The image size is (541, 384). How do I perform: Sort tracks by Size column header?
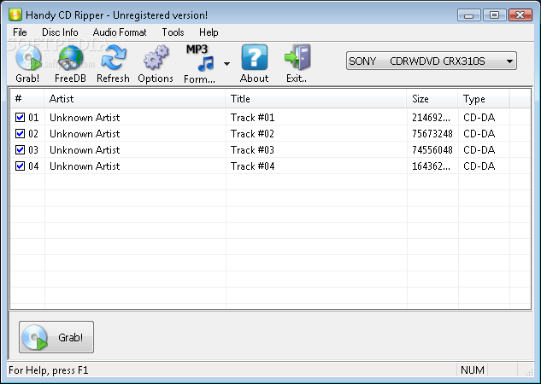[x=432, y=99]
